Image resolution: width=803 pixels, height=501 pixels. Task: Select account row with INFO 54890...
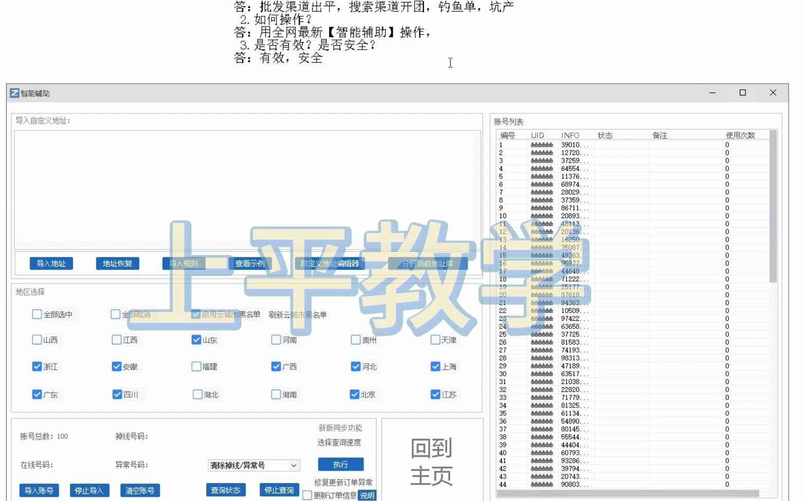click(633, 421)
